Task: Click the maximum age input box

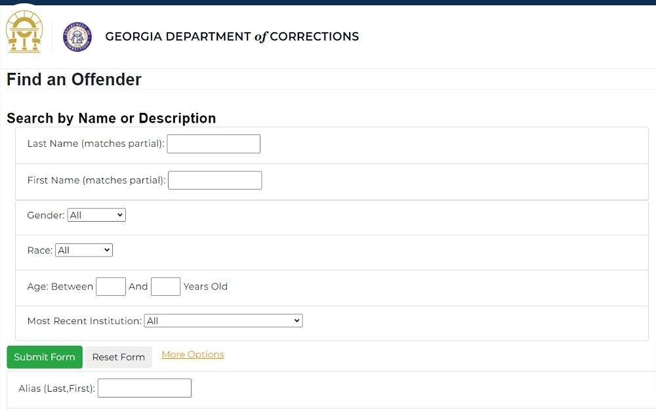Action: (165, 286)
